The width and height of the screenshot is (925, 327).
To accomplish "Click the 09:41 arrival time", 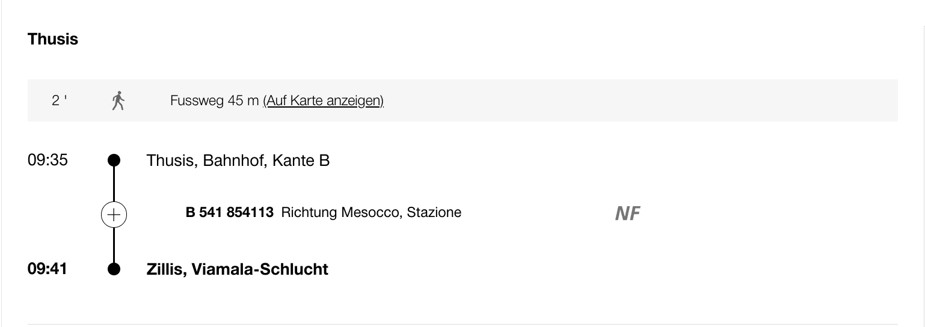I will 48,268.
